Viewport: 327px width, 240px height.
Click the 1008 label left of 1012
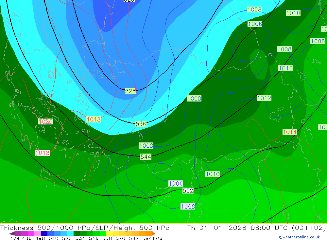click(x=194, y=98)
